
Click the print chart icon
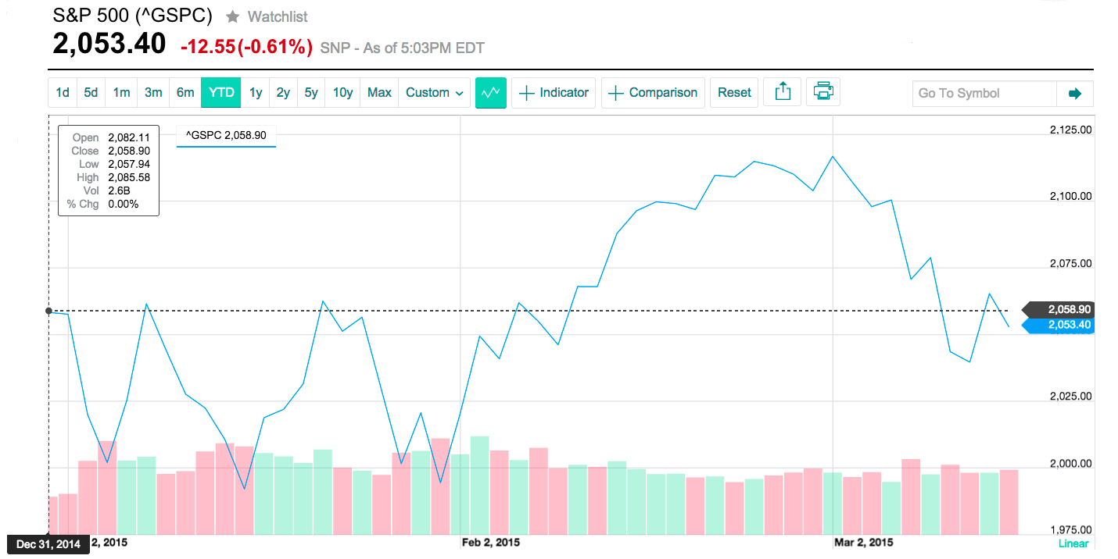pyautogui.click(x=823, y=91)
